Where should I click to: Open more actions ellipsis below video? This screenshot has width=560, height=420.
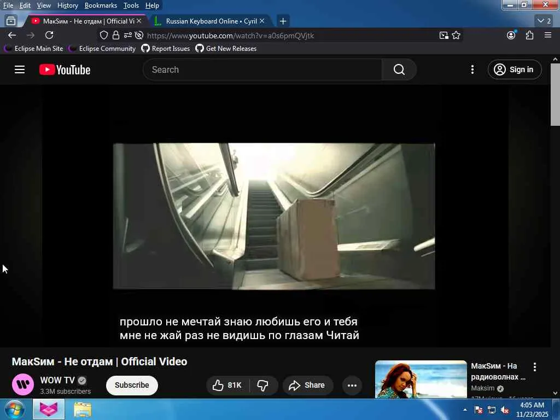(x=352, y=386)
